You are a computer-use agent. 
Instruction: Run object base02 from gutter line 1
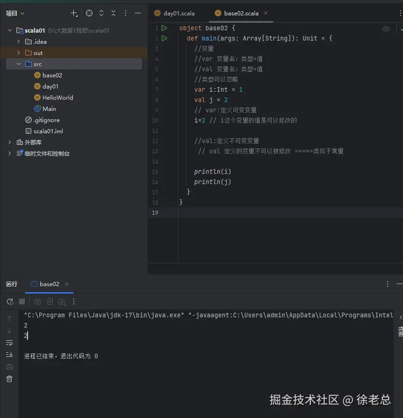(x=164, y=28)
